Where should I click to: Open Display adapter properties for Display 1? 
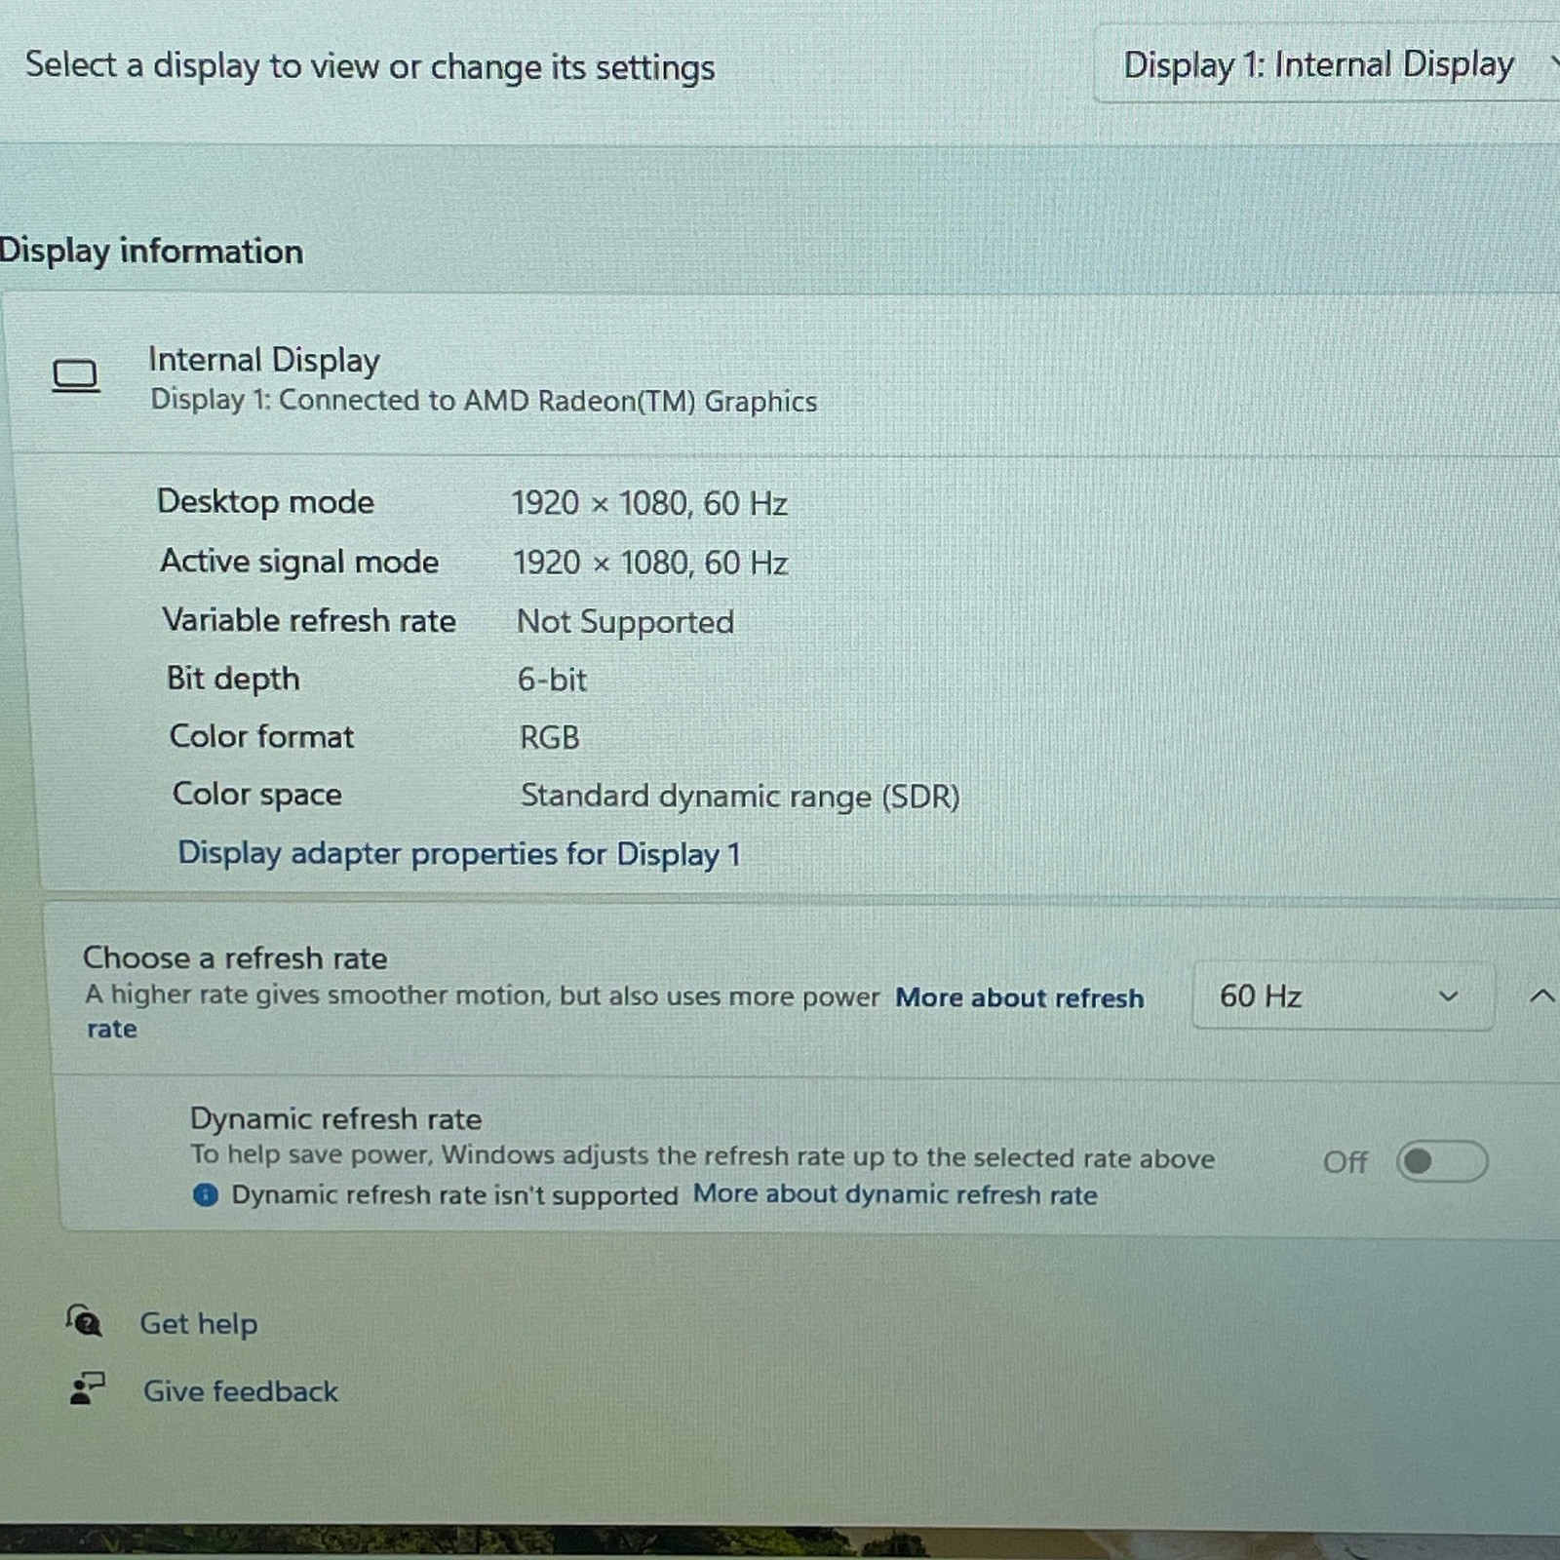tap(459, 854)
